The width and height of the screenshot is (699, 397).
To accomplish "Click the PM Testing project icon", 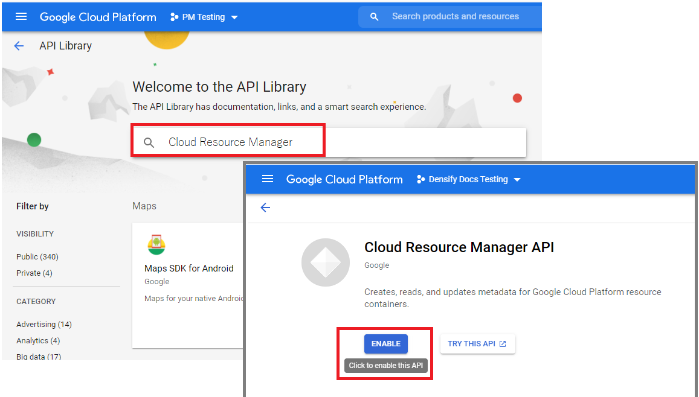I will coord(174,17).
